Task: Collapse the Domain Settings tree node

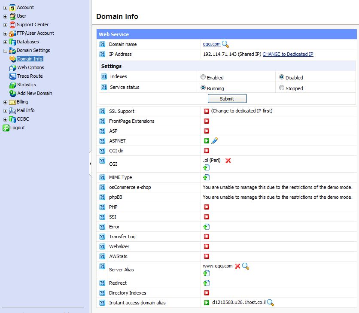Action: pos(5,51)
